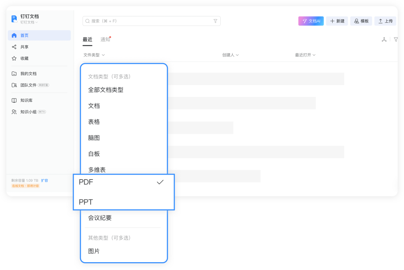Image resolution: width=404 pixels, height=270 pixels.
Task: Click the Team Files folder icon
Action: click(14, 85)
